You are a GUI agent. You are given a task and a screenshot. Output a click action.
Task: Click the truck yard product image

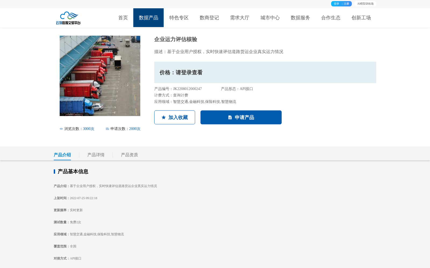point(100,76)
